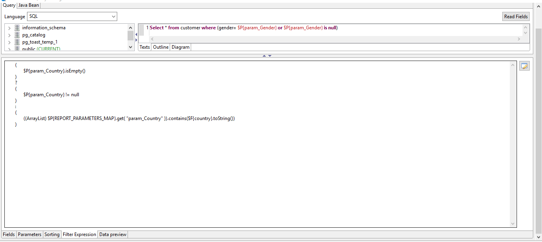Expand the public (CURRENT) schema node
Screen dimensions: 542x242
point(9,48)
